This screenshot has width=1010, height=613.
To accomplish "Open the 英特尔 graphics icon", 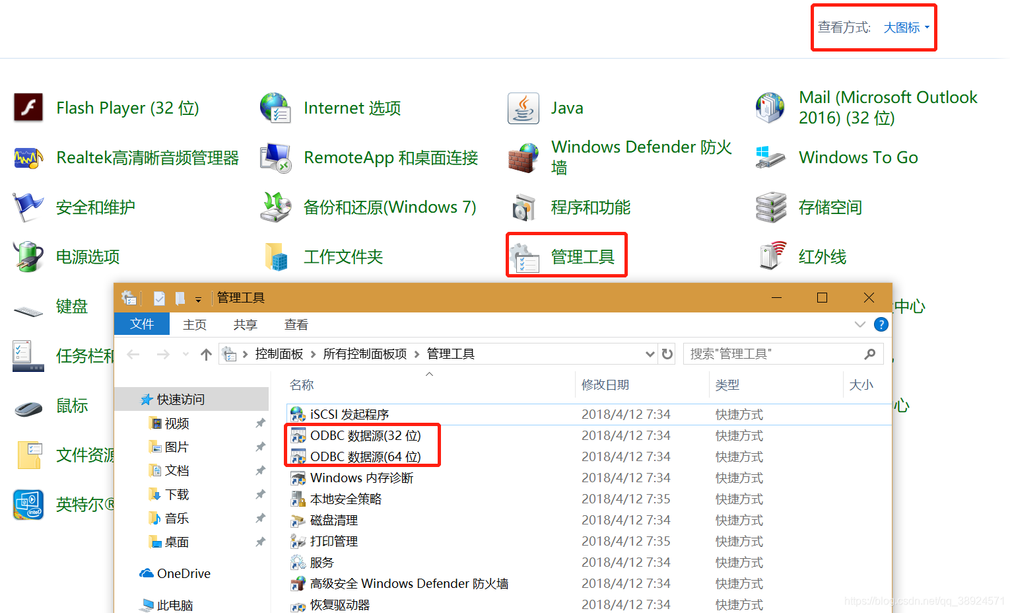I will click(28, 505).
